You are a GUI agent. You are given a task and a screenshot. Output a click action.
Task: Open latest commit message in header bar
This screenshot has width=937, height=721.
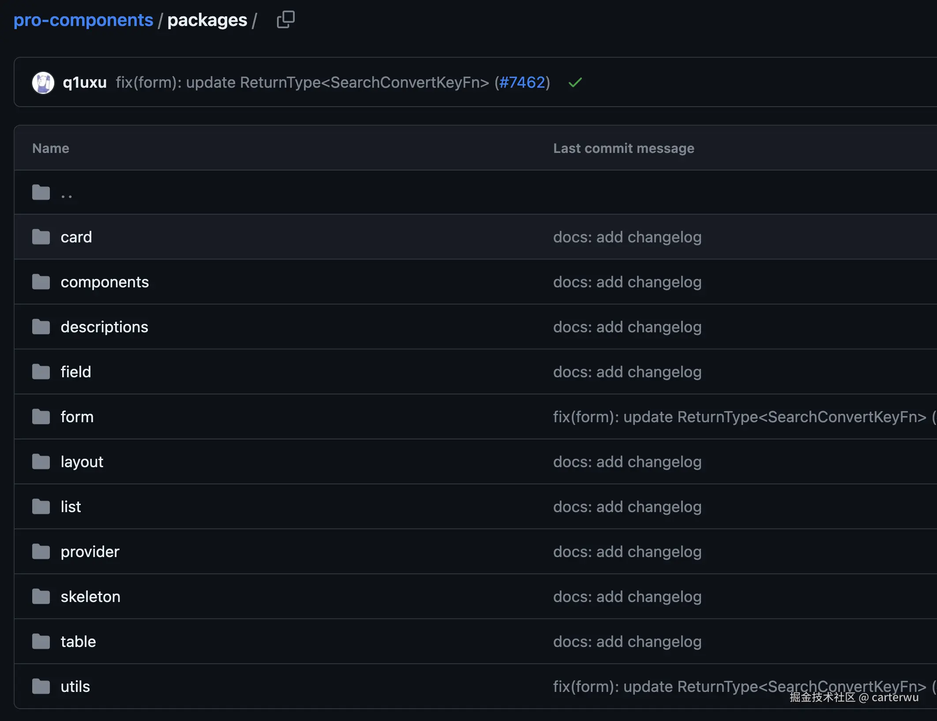click(x=302, y=82)
